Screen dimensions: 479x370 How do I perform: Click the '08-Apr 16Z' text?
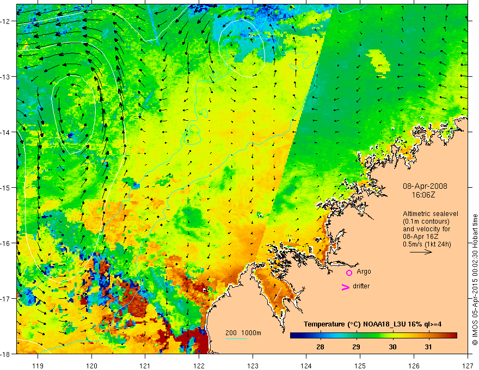point(421,237)
